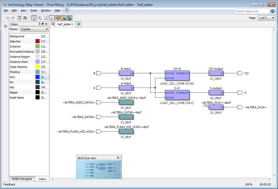Click the Refresh icon in toolbar

point(19,18)
